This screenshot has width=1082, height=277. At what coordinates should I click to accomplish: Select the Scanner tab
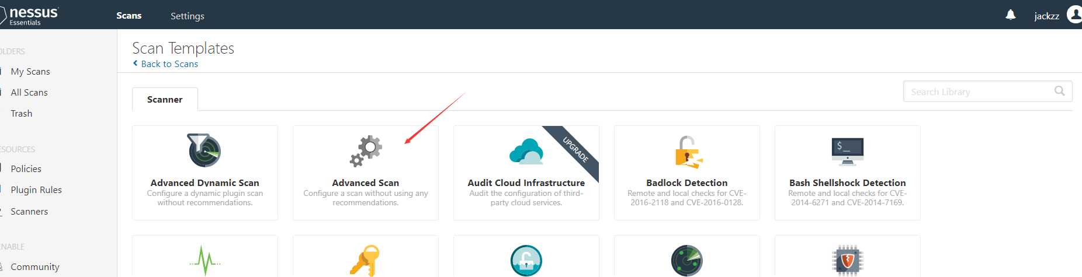pyautogui.click(x=165, y=99)
